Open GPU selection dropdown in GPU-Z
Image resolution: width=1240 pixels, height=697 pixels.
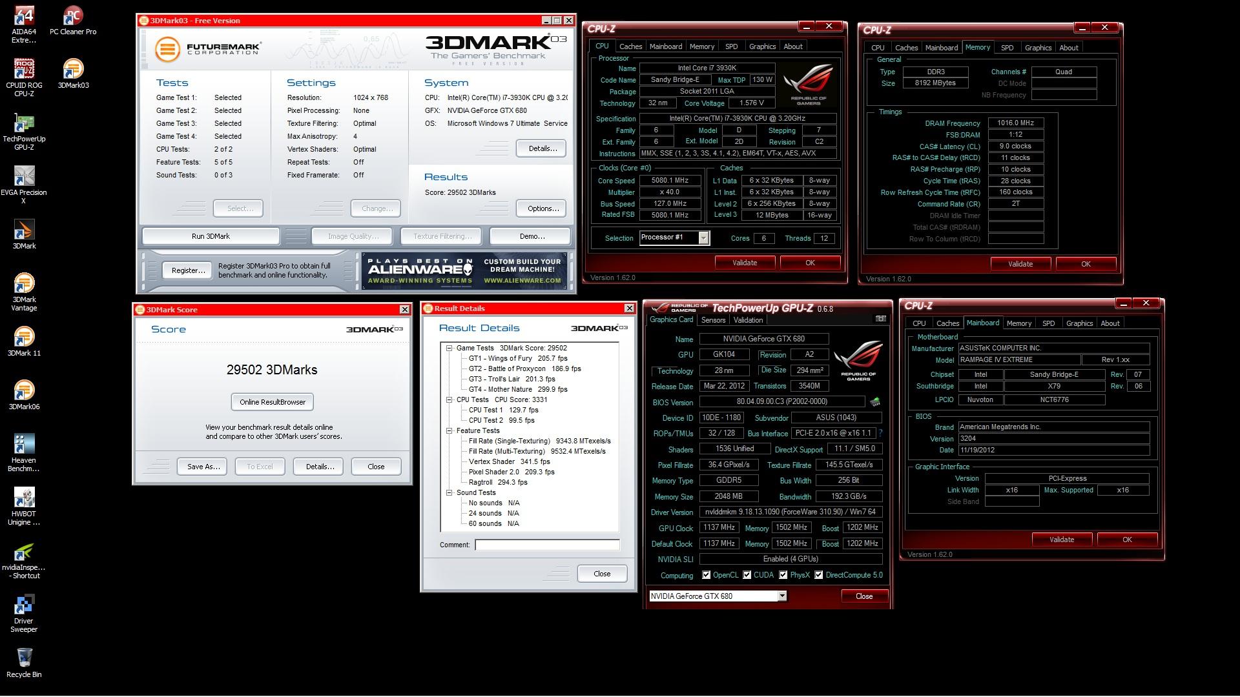pyautogui.click(x=782, y=596)
